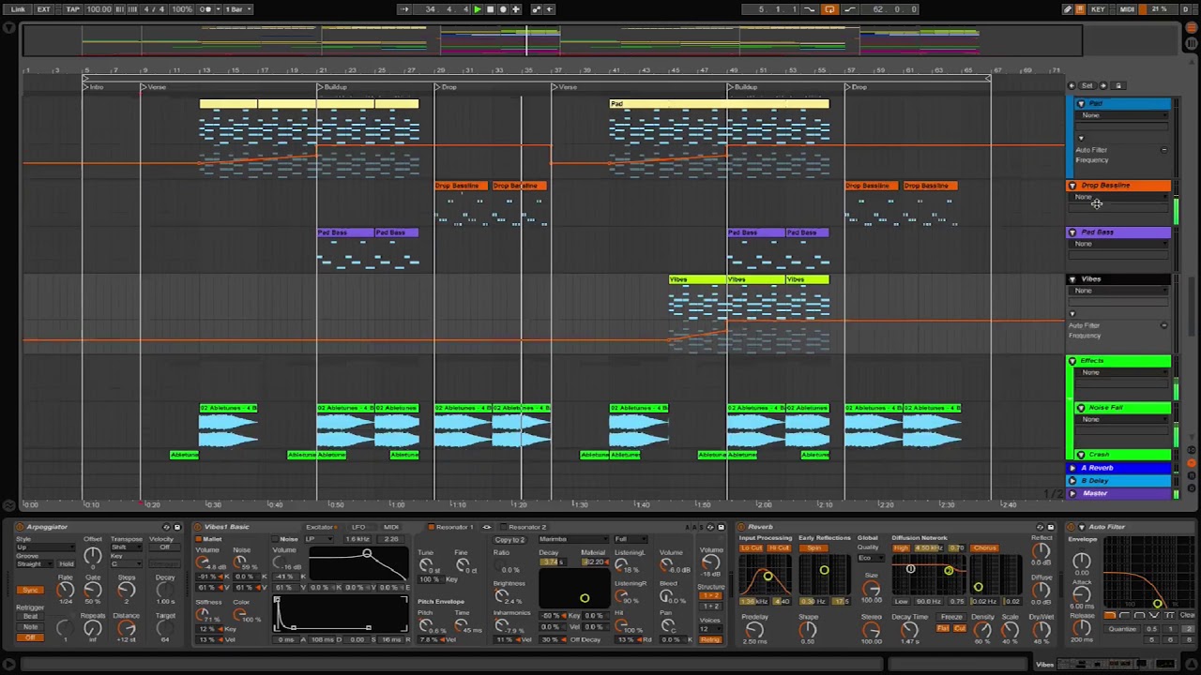The height and width of the screenshot is (675, 1201).
Task: Click the Reverb Dry/Wet knob
Action: pos(1041,631)
